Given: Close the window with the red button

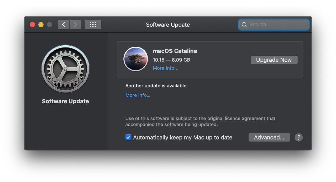Looking at the screenshot, I should click(32, 25).
